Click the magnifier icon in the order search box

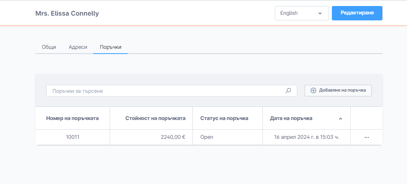coord(288,91)
